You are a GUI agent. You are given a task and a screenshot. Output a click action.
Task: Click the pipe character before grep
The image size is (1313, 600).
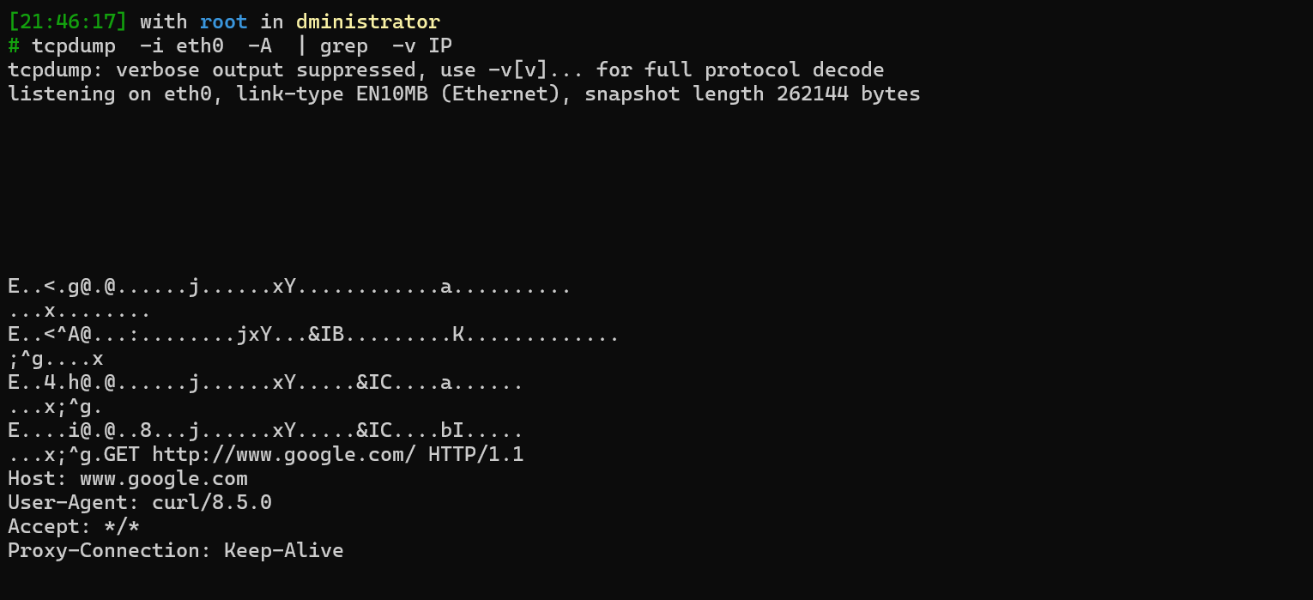[302, 45]
